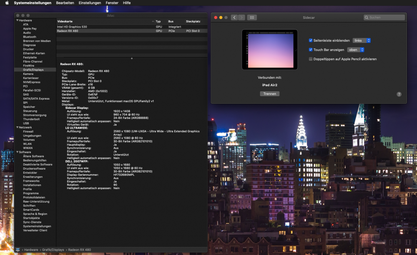Open the Bearbeiten menu
Screen dimensions: 417x255
[x=65, y=2]
